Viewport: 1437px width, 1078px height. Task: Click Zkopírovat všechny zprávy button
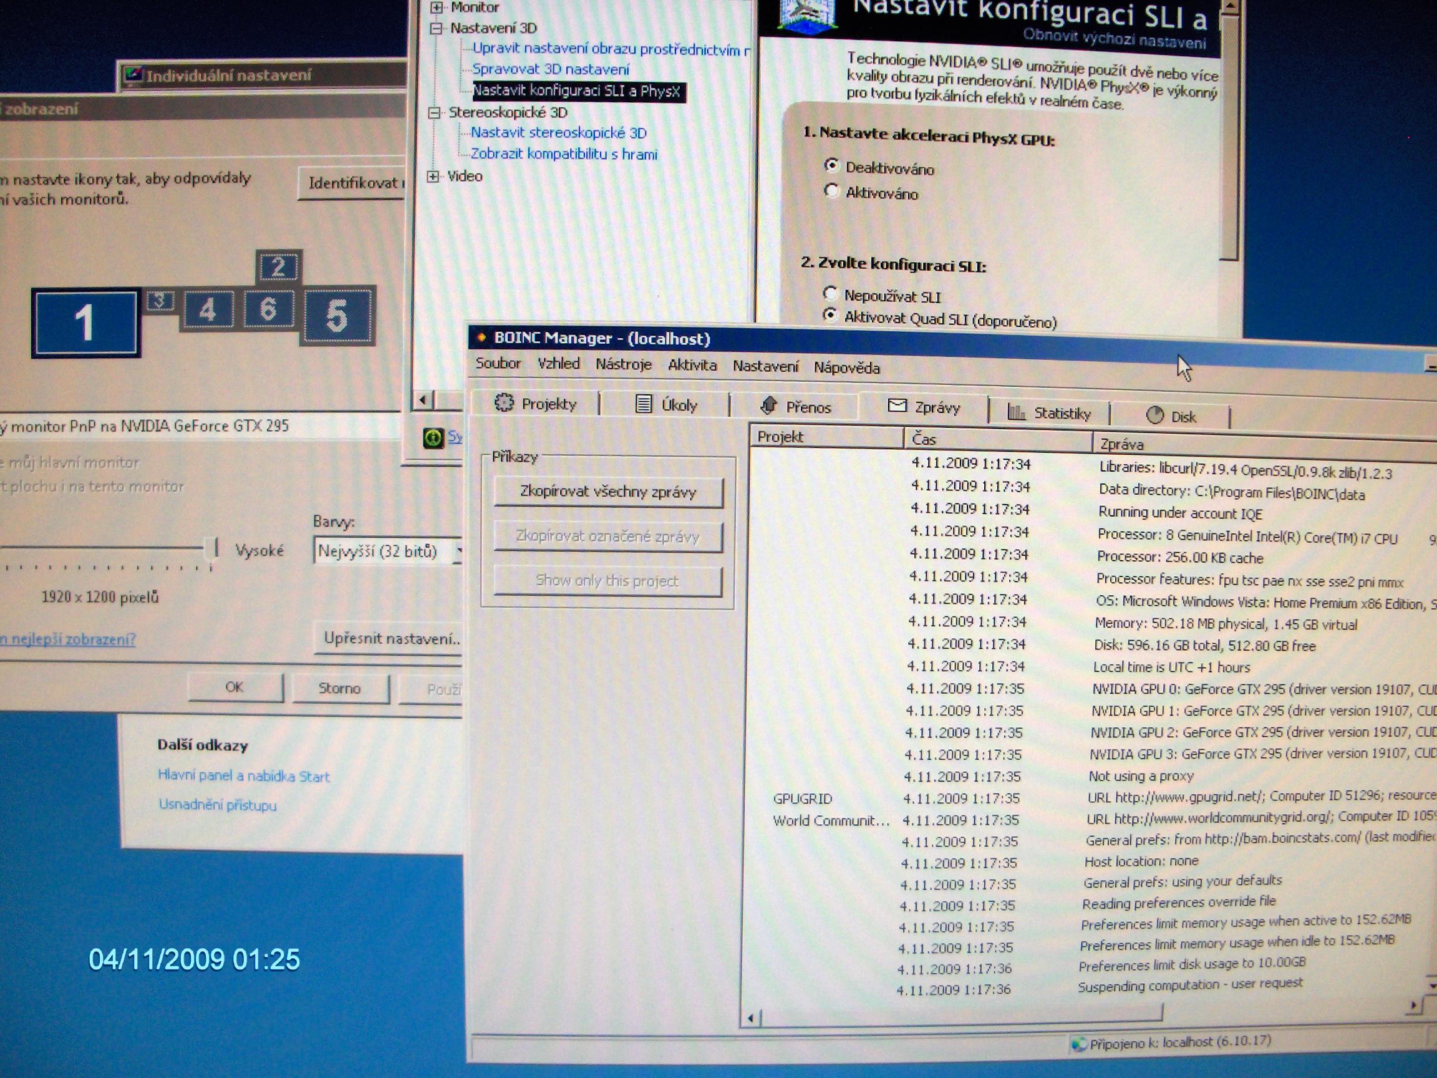point(608,492)
